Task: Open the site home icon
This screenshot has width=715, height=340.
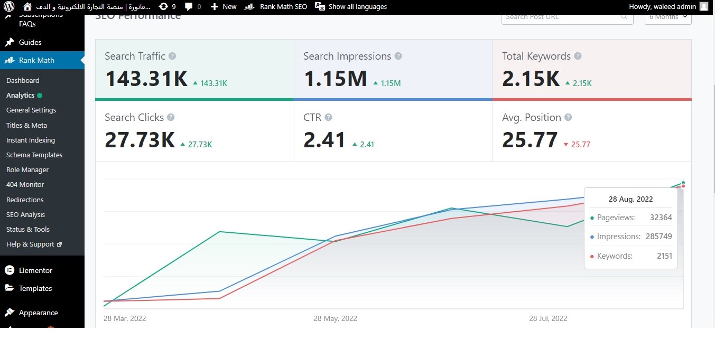Action: 27,7
